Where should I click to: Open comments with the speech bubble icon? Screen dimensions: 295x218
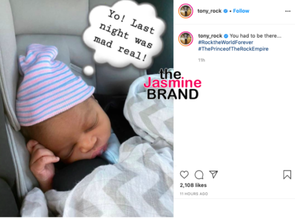point(199,174)
